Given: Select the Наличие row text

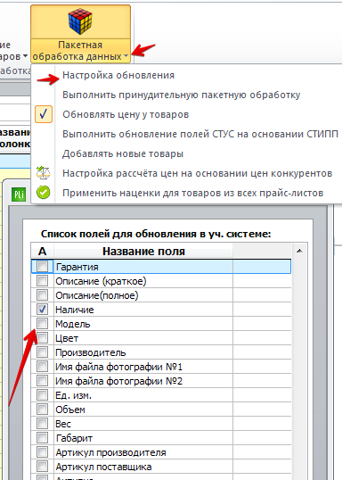Looking at the screenshot, I should (x=75, y=310).
